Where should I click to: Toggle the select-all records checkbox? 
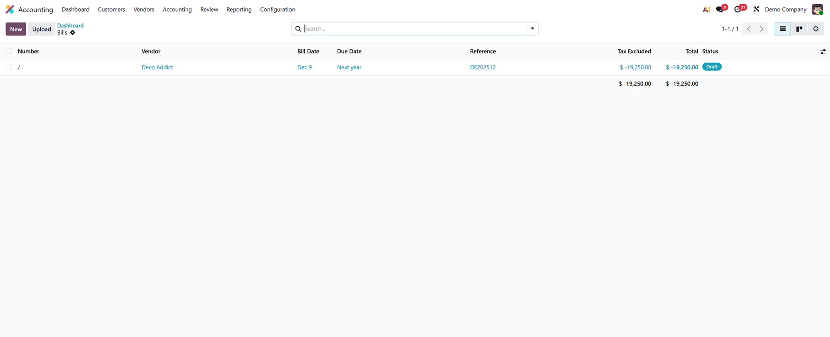pos(8,51)
